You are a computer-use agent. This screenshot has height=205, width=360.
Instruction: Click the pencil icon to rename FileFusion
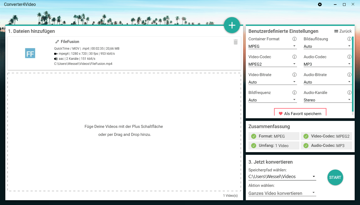(57, 42)
